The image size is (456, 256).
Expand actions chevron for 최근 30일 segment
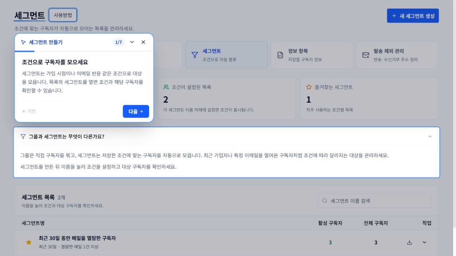424,242
